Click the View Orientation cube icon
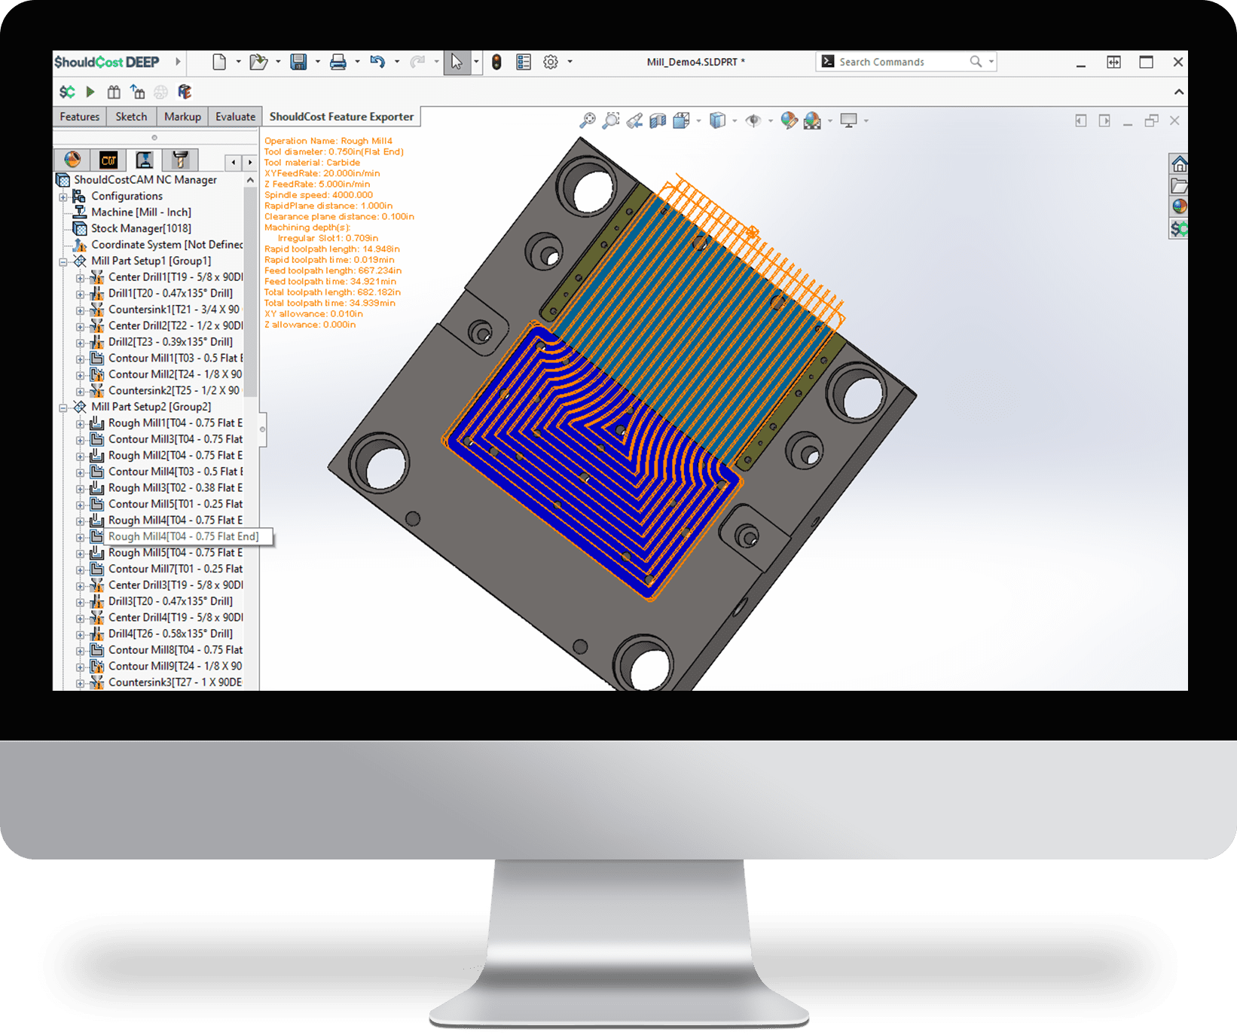The image size is (1237, 1035). point(682,121)
